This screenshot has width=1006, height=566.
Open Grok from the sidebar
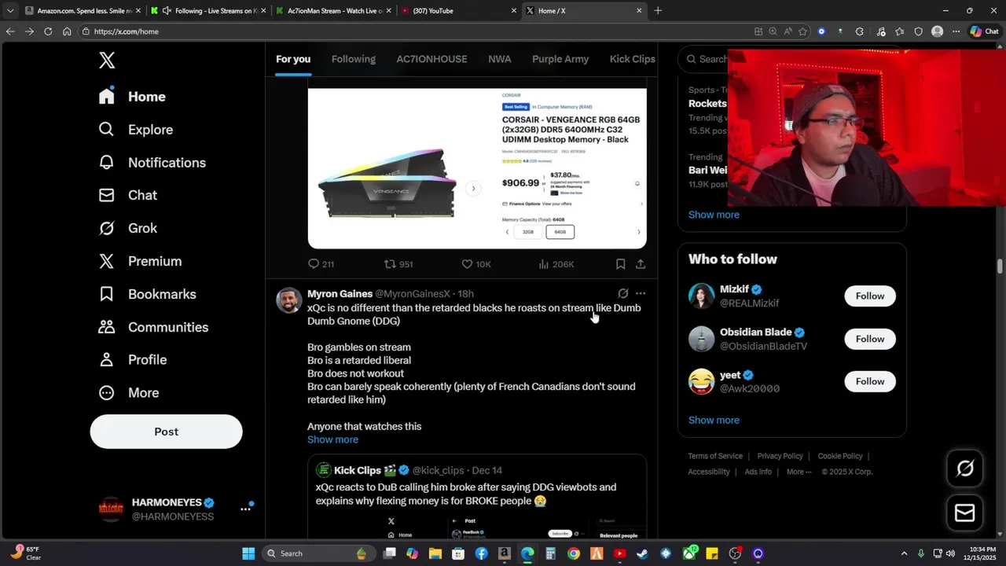click(127, 228)
